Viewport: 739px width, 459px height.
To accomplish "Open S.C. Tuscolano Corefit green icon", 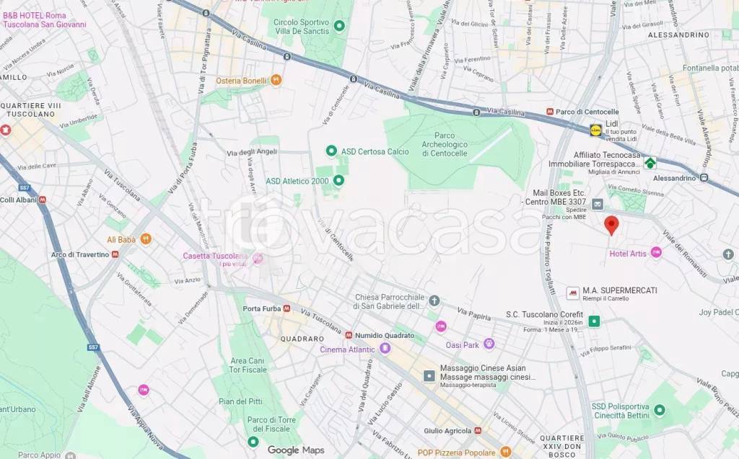I will (x=594, y=321).
